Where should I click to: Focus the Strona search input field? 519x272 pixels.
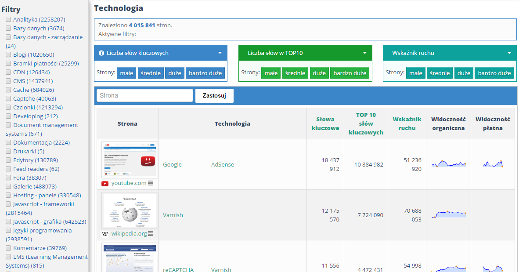[x=144, y=95]
